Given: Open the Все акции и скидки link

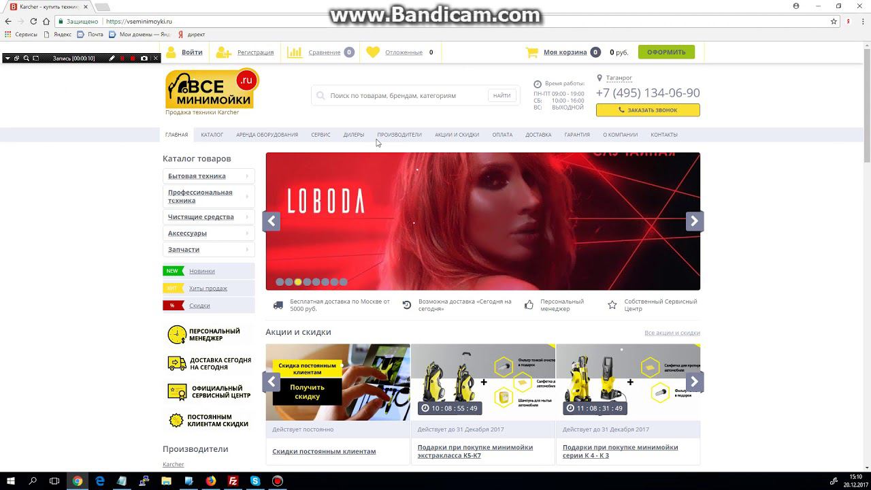Looking at the screenshot, I should pyautogui.click(x=672, y=333).
